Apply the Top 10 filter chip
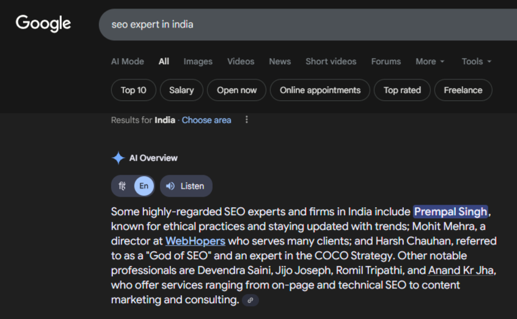The height and width of the screenshot is (319, 517). pyautogui.click(x=134, y=90)
